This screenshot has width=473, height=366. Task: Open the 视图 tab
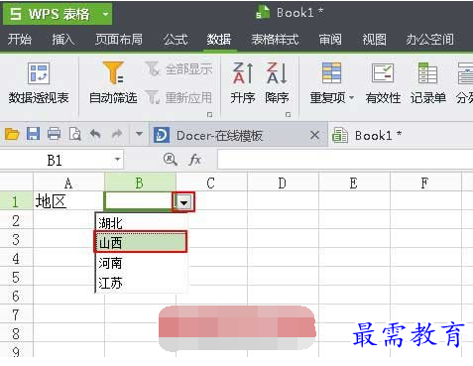pyautogui.click(x=374, y=40)
